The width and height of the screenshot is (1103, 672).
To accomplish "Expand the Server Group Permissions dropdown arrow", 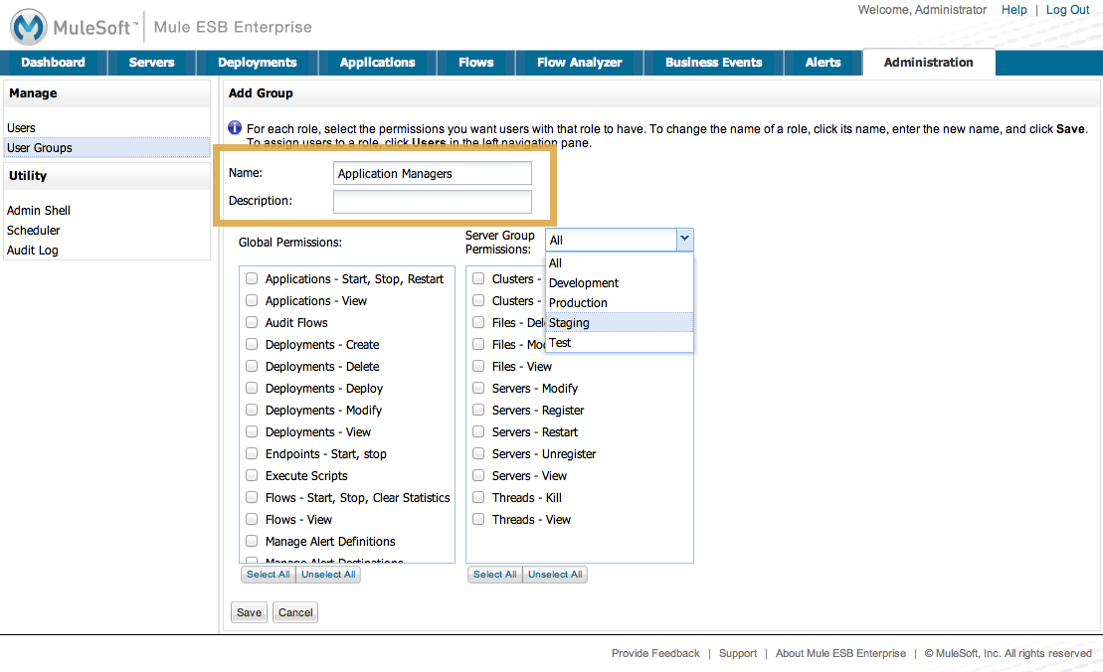I will click(683, 240).
